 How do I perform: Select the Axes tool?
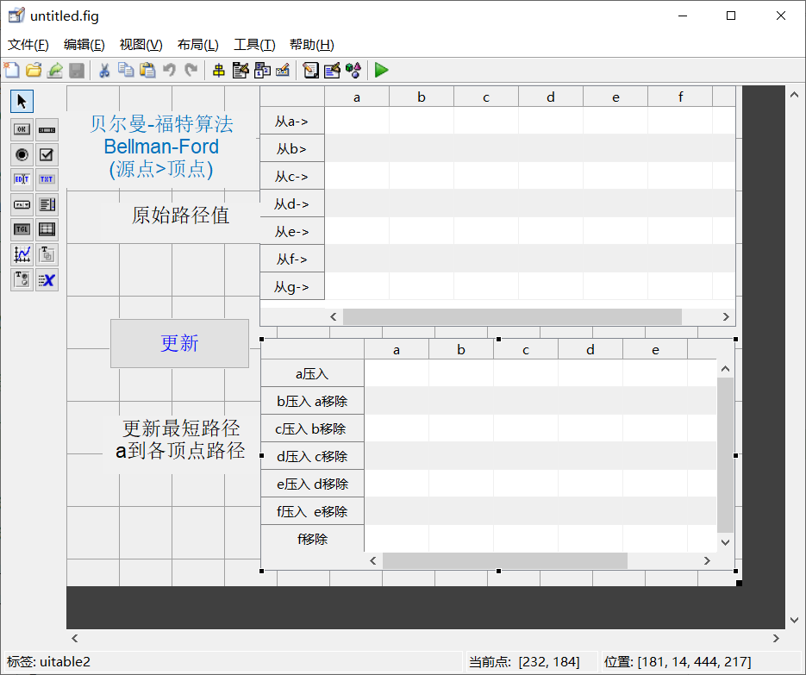[21, 254]
